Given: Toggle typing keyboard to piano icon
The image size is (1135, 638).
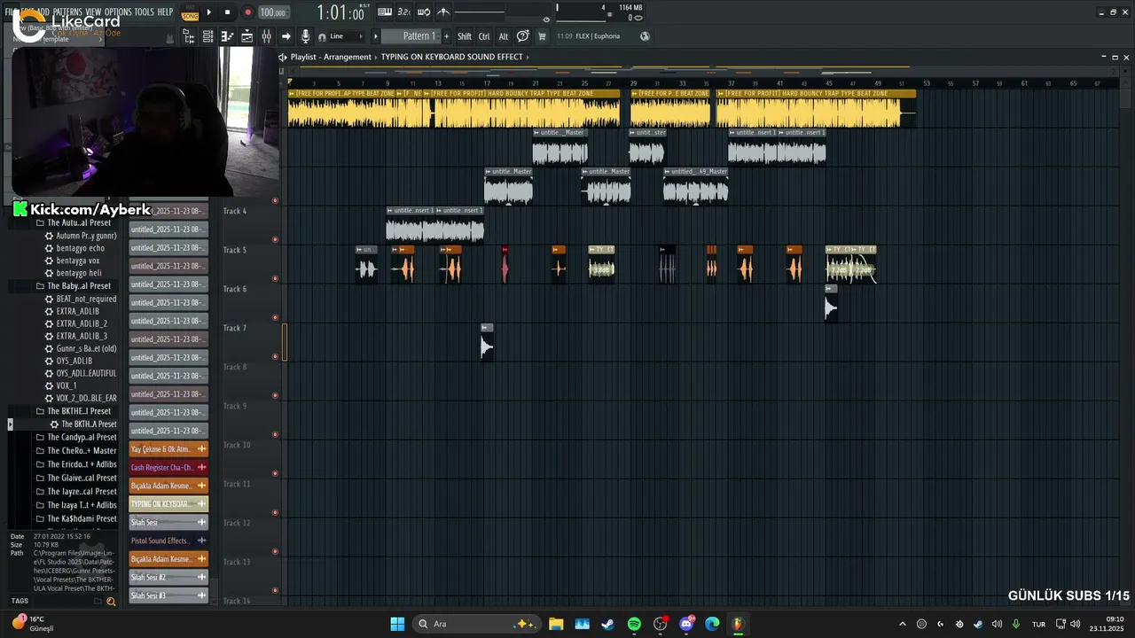Looking at the screenshot, I should point(385,12).
